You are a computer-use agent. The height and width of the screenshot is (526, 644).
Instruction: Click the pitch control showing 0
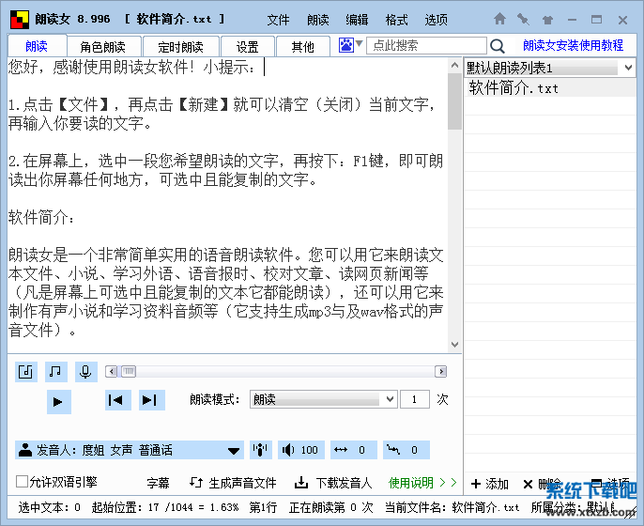coord(406,450)
